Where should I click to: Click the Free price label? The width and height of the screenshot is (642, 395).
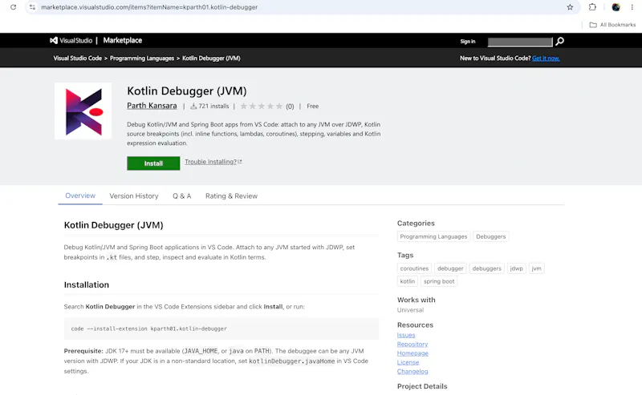(313, 107)
